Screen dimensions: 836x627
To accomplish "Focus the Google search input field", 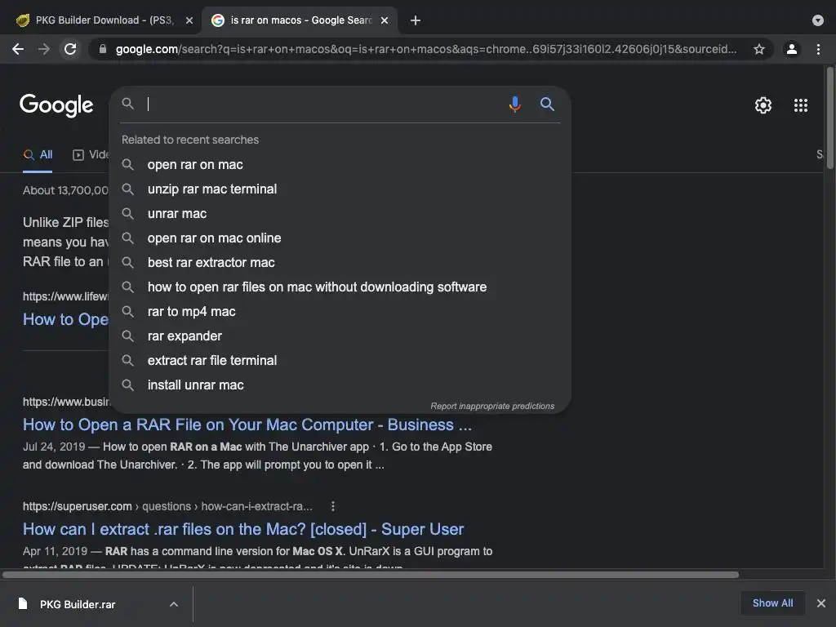I will click(325, 104).
